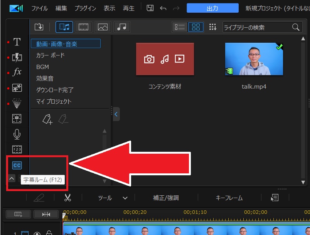Click the more functions list icon

(x=275, y=198)
